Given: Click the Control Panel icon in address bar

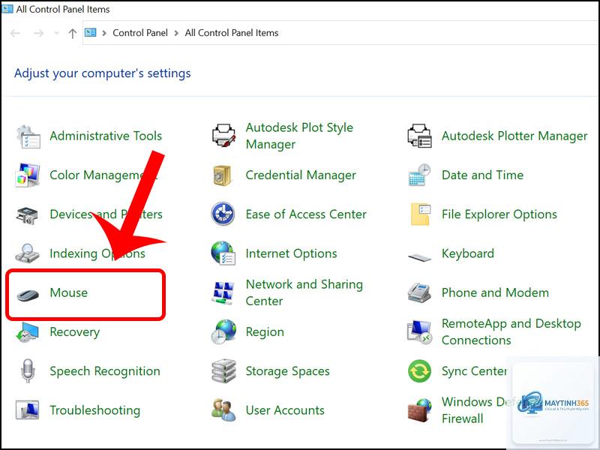Looking at the screenshot, I should pyautogui.click(x=90, y=32).
